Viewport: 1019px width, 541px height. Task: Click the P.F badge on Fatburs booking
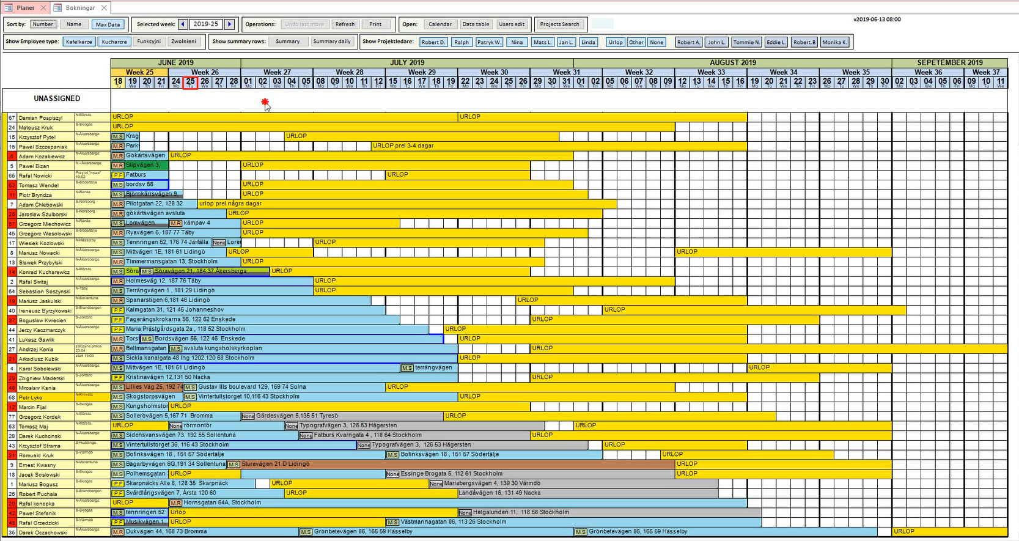(117, 175)
